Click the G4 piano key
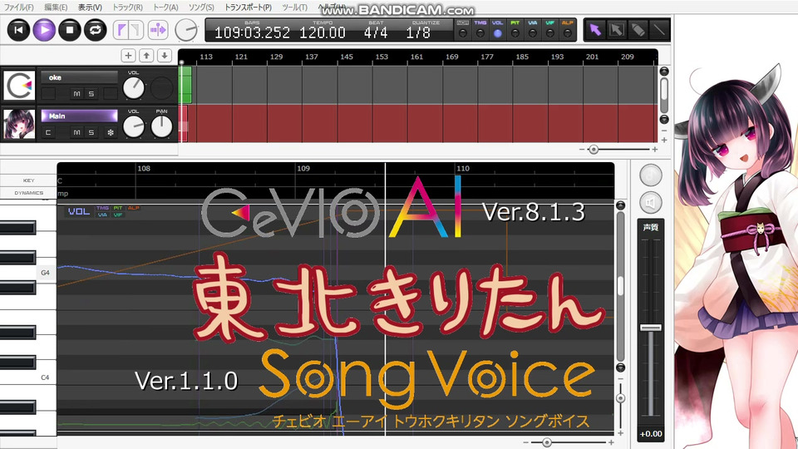Viewport: 798px width, 449px height. click(28, 273)
